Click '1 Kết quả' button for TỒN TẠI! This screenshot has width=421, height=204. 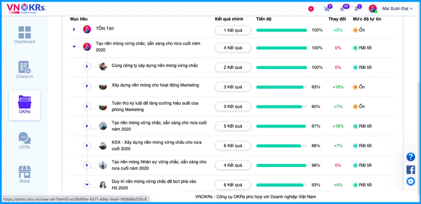(233, 30)
